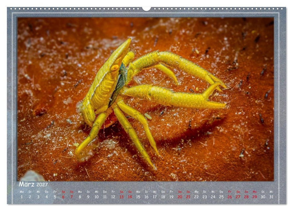The height and width of the screenshot is (211, 293).
Task: Choose red date 14
Action: pos(130,197)
